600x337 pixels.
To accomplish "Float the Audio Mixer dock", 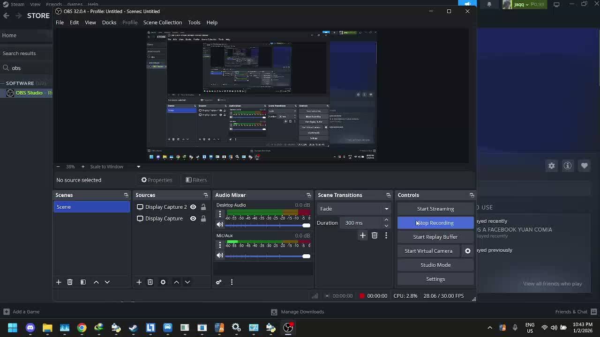I will [x=308, y=195].
